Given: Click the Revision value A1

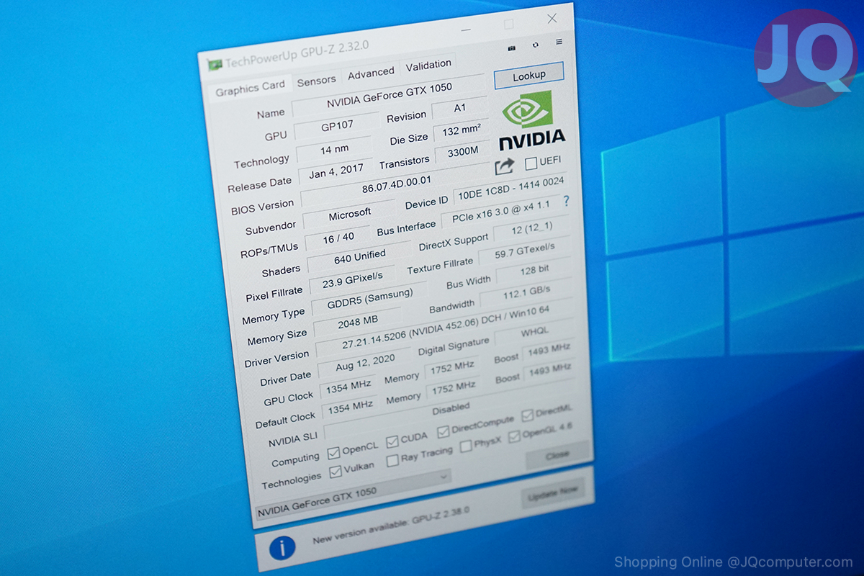Looking at the screenshot, I should click(x=460, y=109).
